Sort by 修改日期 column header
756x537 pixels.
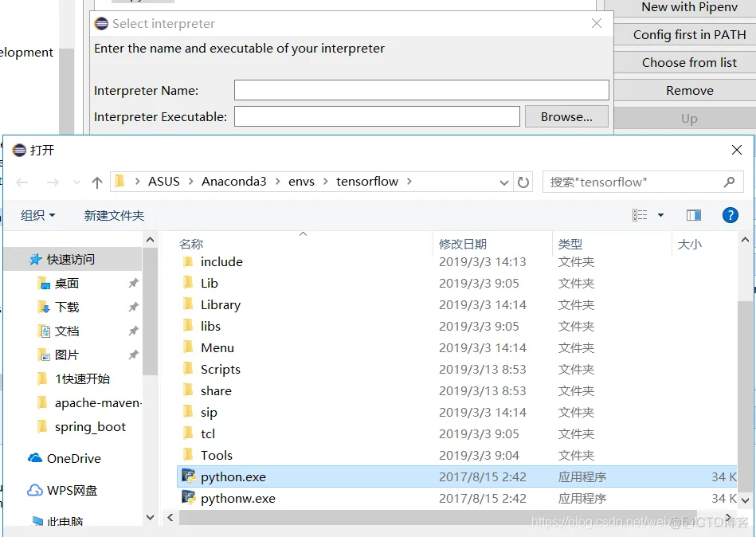(462, 245)
